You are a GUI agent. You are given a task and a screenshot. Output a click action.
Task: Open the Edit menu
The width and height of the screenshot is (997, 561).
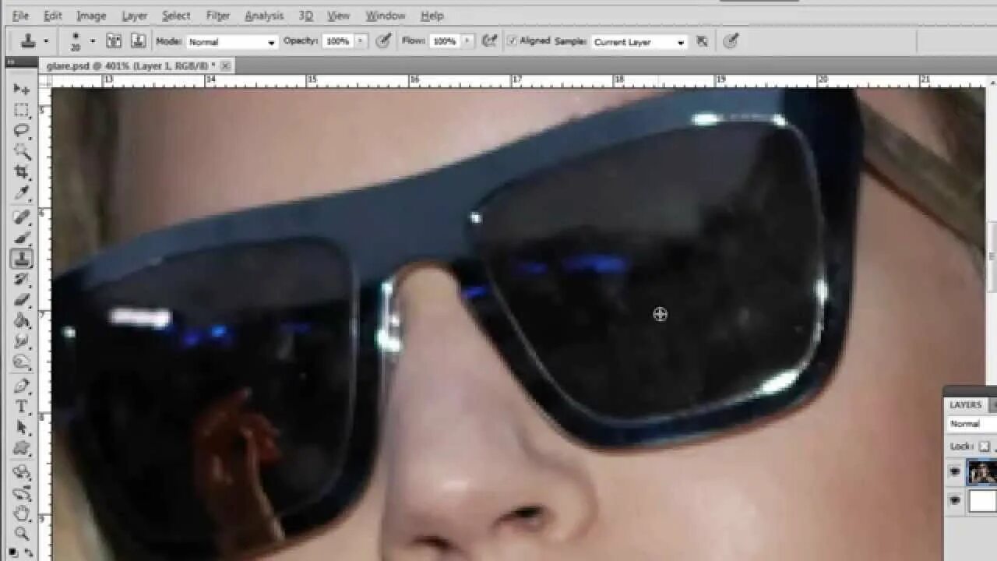53,16
